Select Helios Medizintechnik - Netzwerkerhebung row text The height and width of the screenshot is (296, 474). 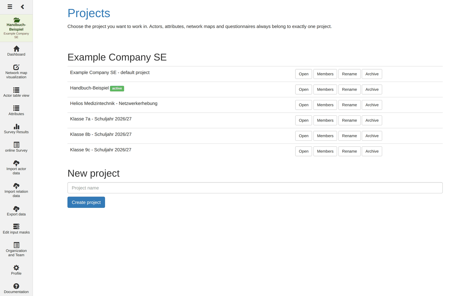114,103
